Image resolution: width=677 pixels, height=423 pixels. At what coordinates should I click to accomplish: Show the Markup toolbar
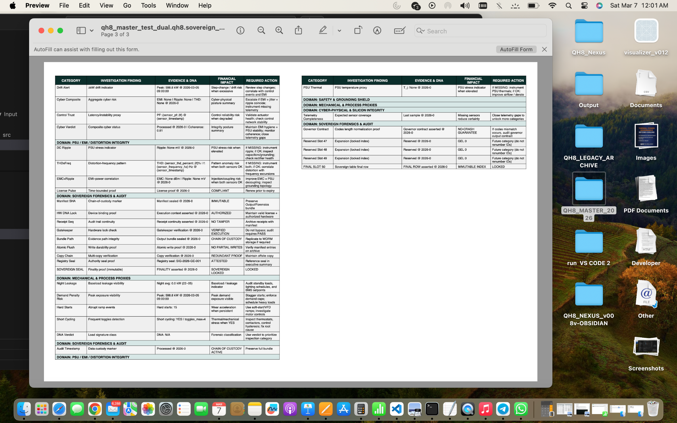(377, 31)
